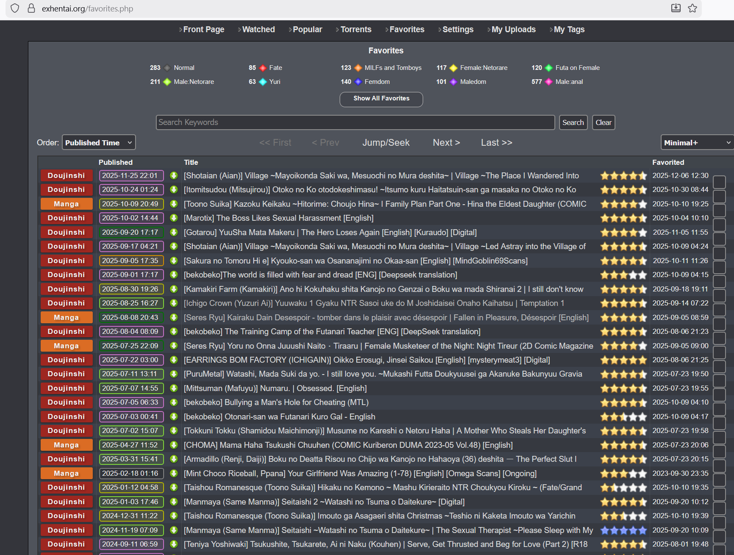Click the blue star rating for row published 2024-11-19 07:09
The width and height of the screenshot is (734, 555).
coord(623,530)
